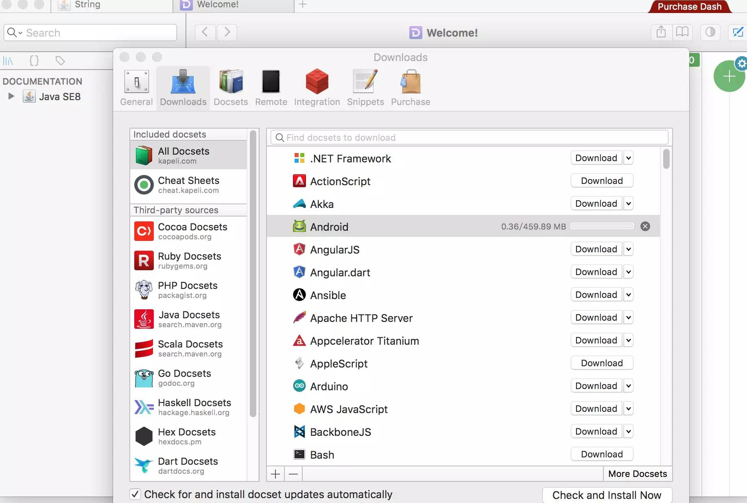The width and height of the screenshot is (747, 503).
Task: Click the Purchase Dash banner
Action: (x=690, y=7)
